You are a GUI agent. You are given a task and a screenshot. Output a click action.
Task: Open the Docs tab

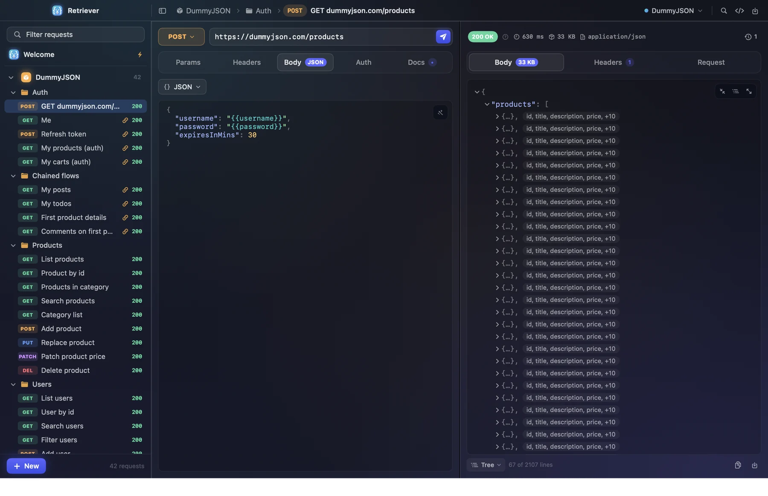tap(422, 62)
